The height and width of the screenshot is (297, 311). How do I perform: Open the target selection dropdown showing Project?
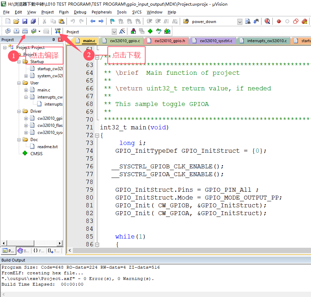point(114,32)
